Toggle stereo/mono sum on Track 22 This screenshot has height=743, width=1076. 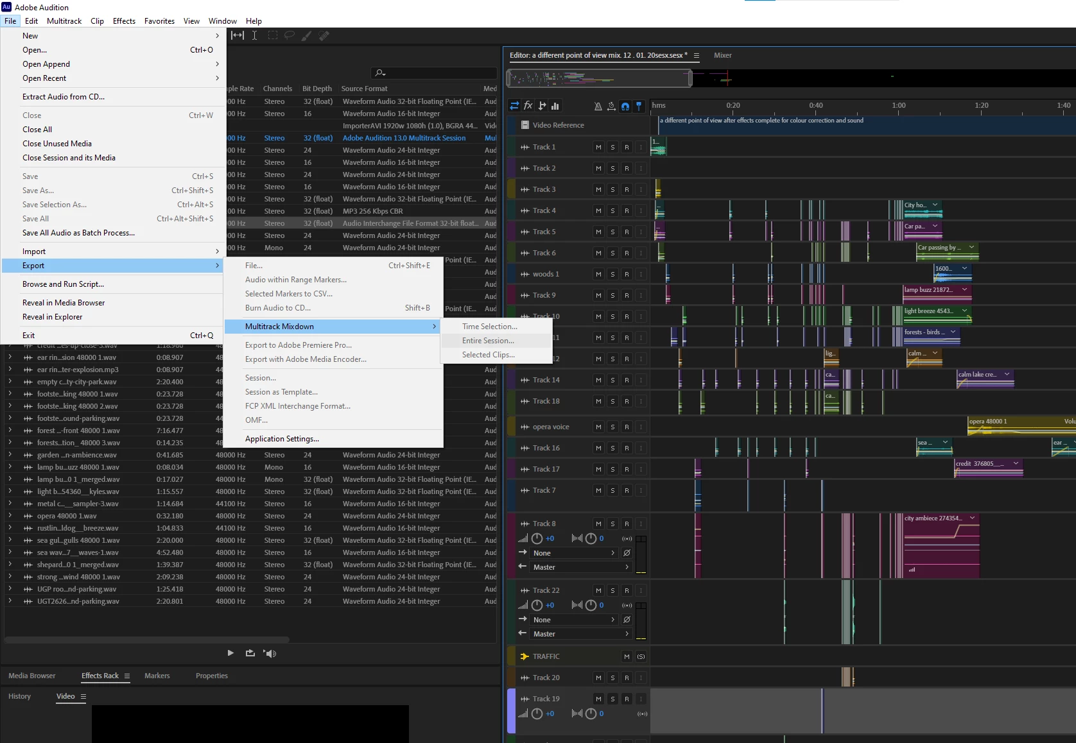tap(627, 605)
